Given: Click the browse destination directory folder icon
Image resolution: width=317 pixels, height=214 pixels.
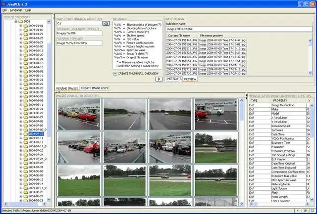Looking at the screenshot, I should click(x=106, y=23).
